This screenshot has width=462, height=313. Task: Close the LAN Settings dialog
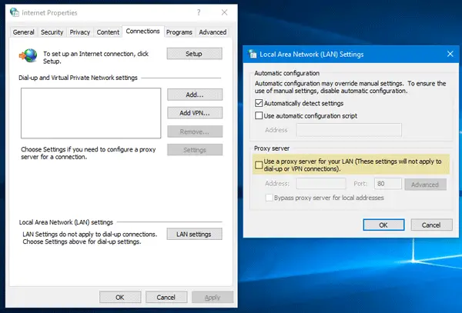point(450,54)
